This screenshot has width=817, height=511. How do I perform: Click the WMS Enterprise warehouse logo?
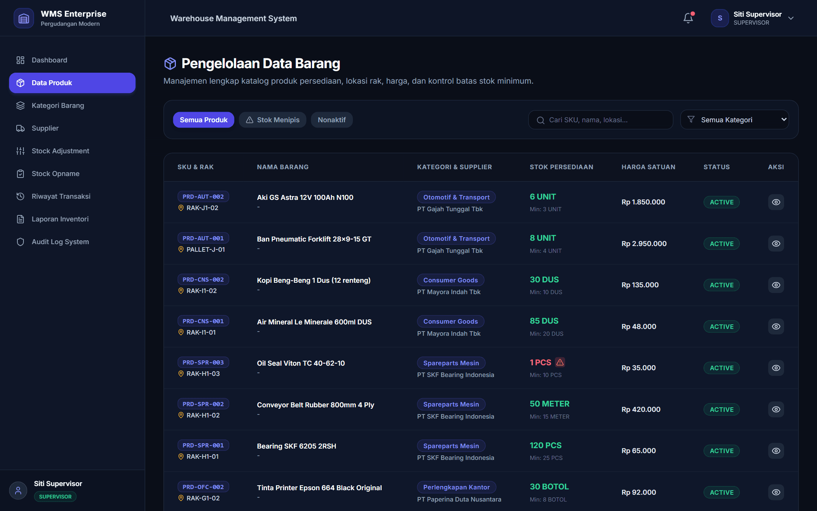tap(23, 18)
